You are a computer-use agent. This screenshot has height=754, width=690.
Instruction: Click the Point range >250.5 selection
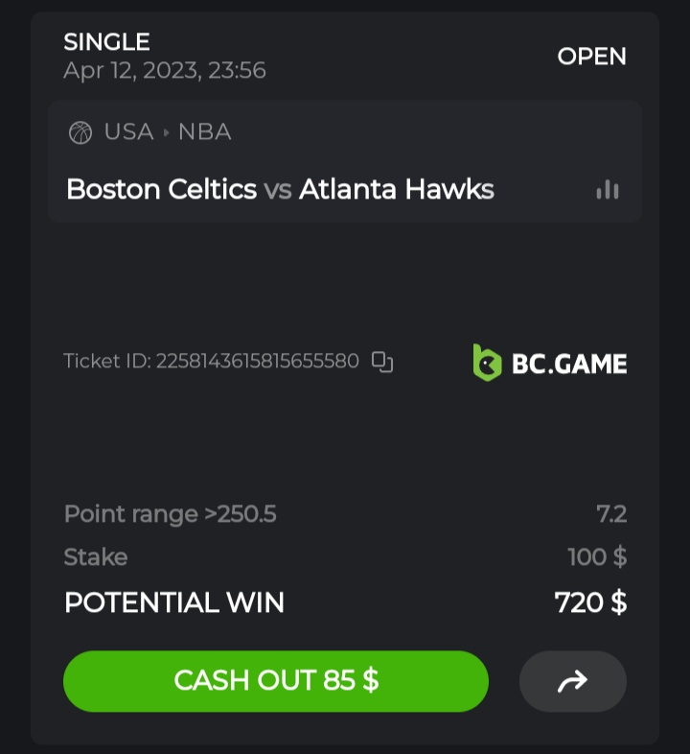pos(170,514)
